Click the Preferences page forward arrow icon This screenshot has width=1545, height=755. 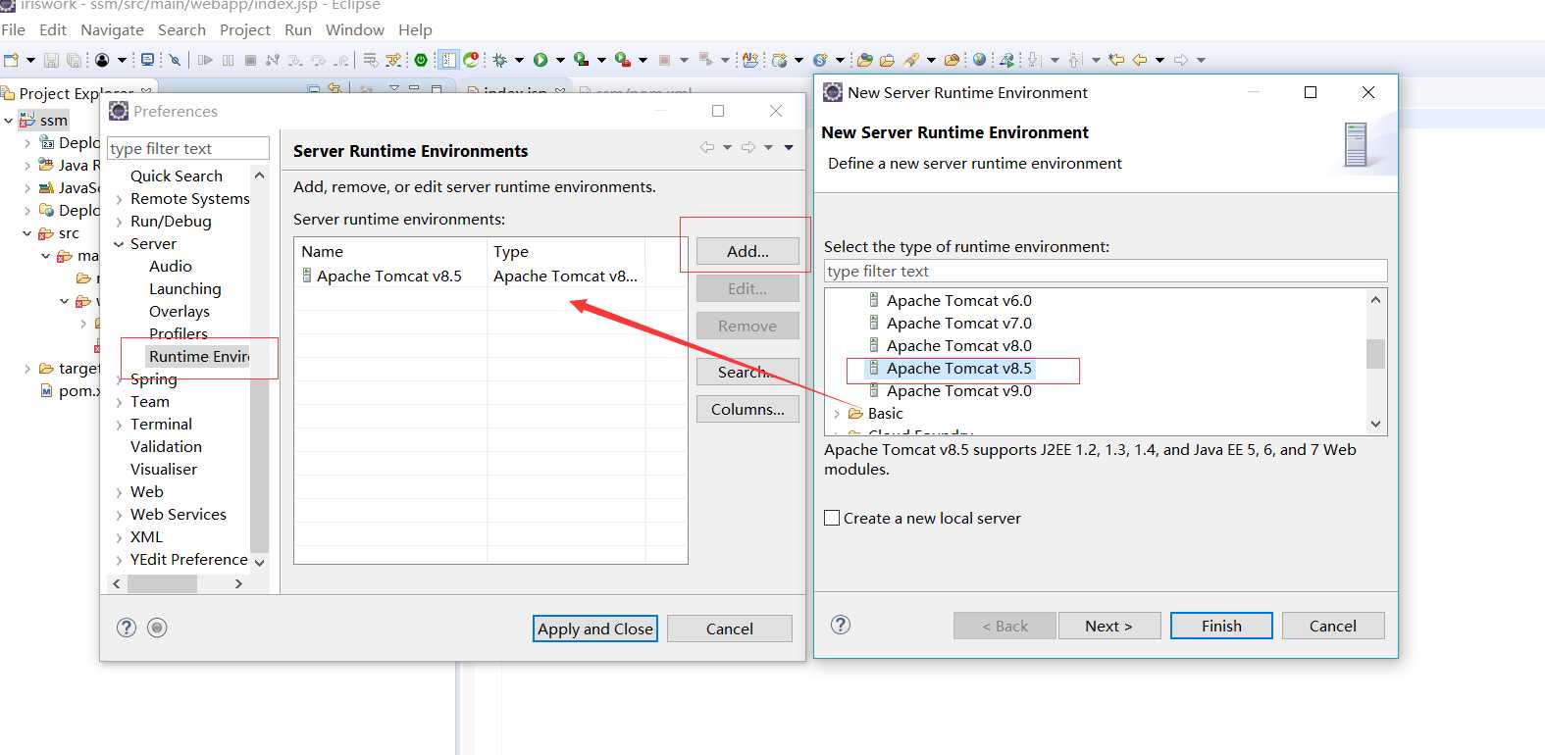(x=747, y=147)
